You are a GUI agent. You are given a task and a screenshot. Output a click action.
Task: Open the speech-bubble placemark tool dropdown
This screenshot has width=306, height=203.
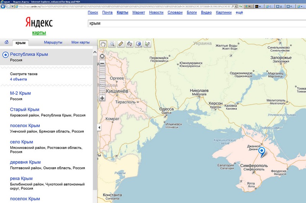point(138,44)
